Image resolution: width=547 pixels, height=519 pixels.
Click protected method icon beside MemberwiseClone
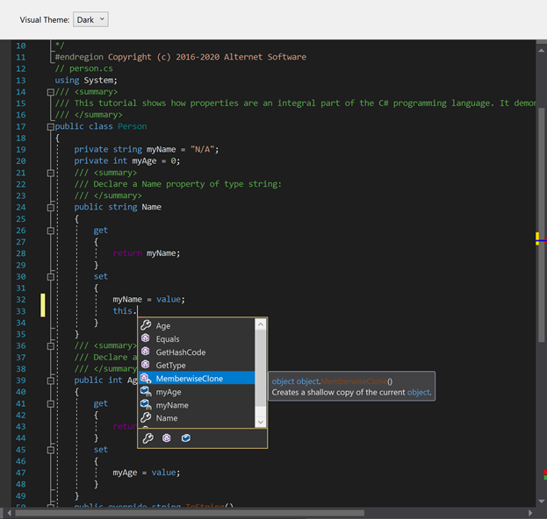(x=146, y=378)
